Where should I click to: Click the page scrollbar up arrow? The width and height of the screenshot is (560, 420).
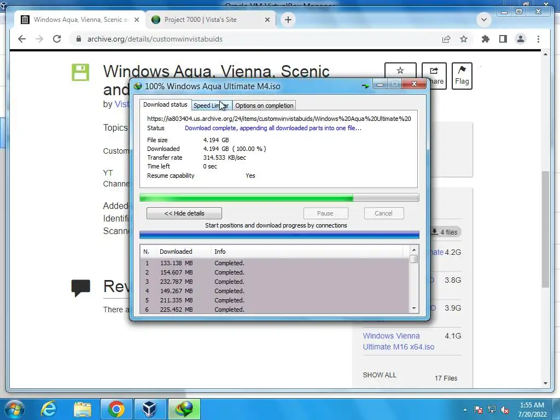(545, 54)
